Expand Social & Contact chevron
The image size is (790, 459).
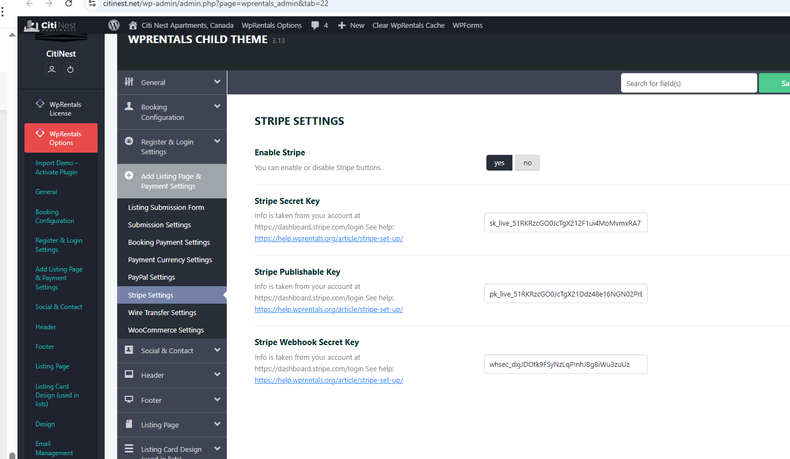[217, 350]
